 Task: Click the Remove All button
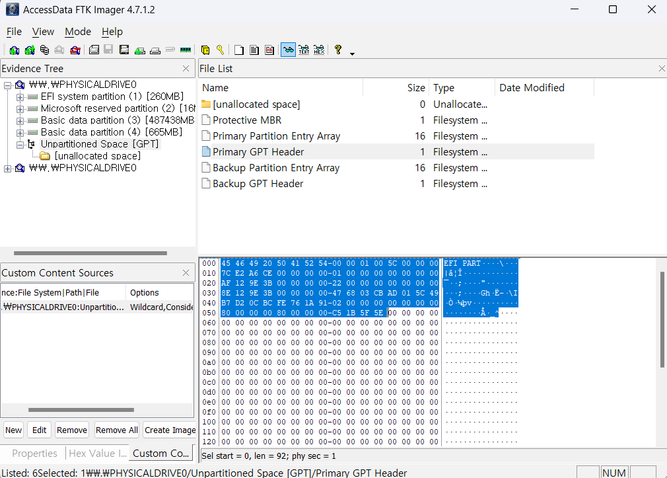[116, 430]
